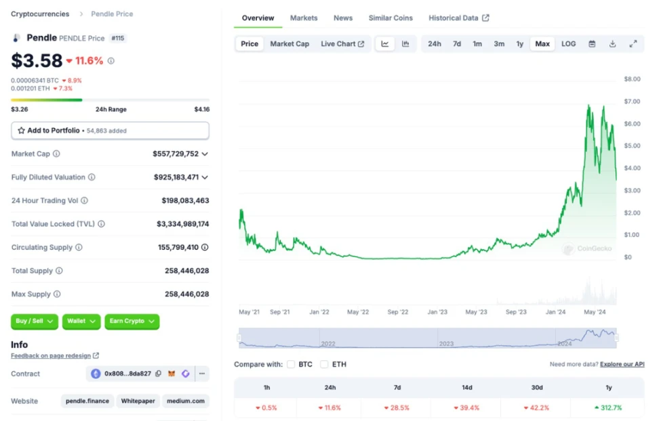Switch to the line chart view icon
659x421 pixels.
point(385,44)
